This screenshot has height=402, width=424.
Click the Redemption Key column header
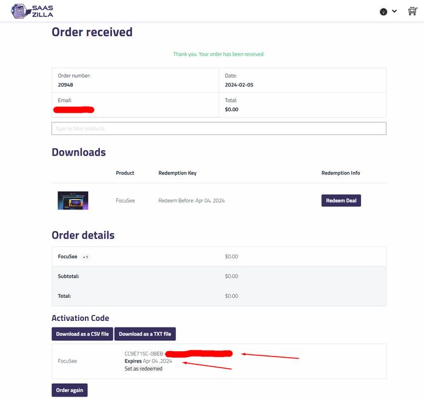coord(177,173)
